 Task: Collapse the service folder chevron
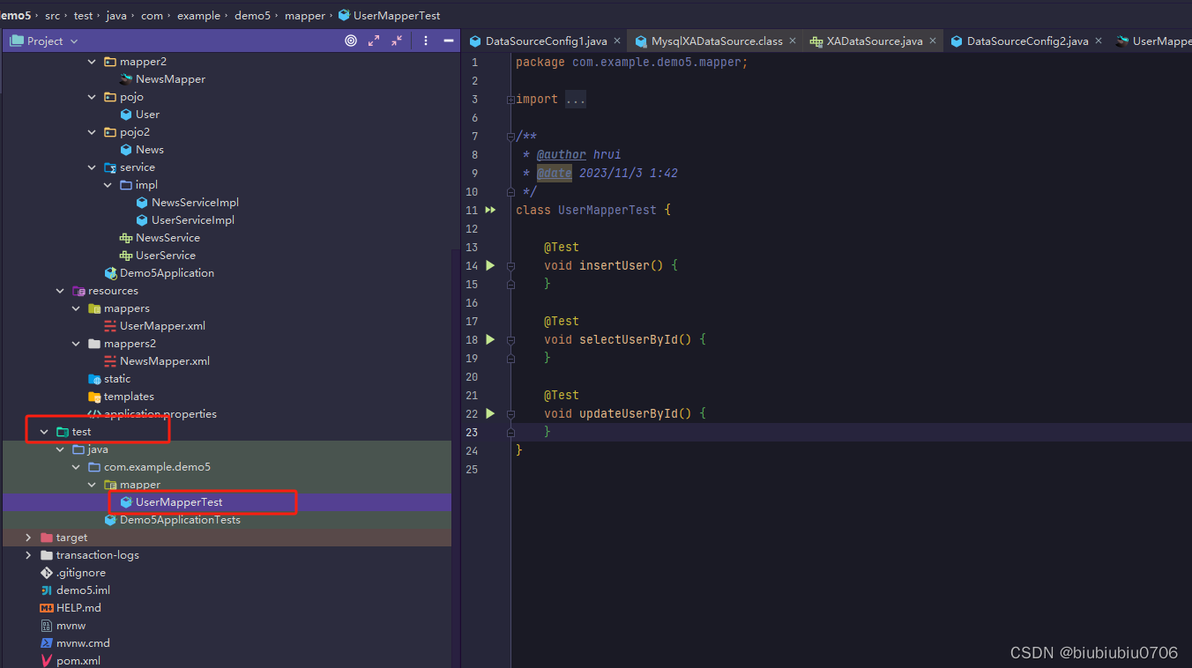click(x=92, y=167)
